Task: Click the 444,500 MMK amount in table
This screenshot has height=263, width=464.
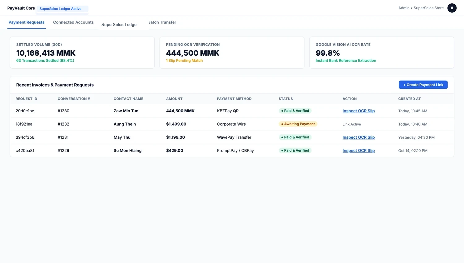Action: click(x=180, y=111)
